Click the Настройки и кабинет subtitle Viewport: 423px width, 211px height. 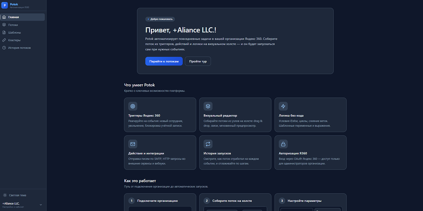[x=13, y=207]
